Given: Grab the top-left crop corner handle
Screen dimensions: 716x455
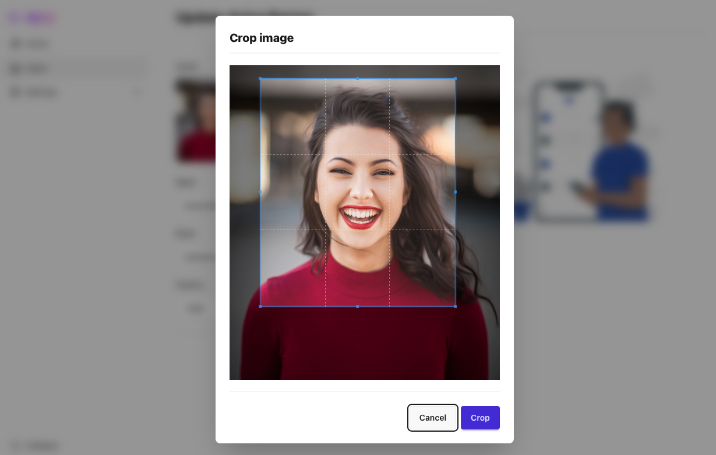Looking at the screenshot, I should click(260, 78).
